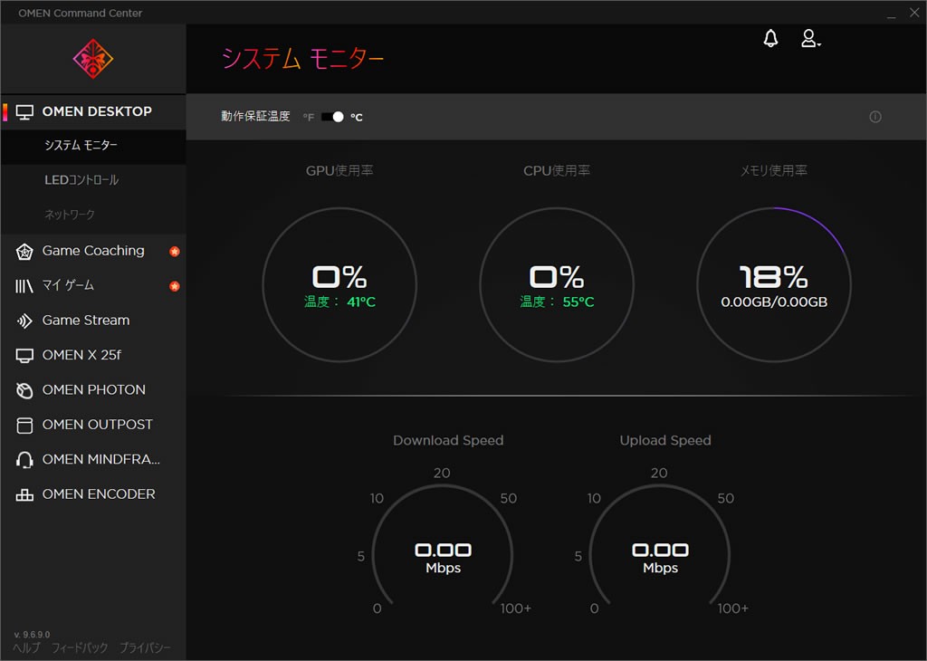Select the °F temperature label

tap(309, 117)
